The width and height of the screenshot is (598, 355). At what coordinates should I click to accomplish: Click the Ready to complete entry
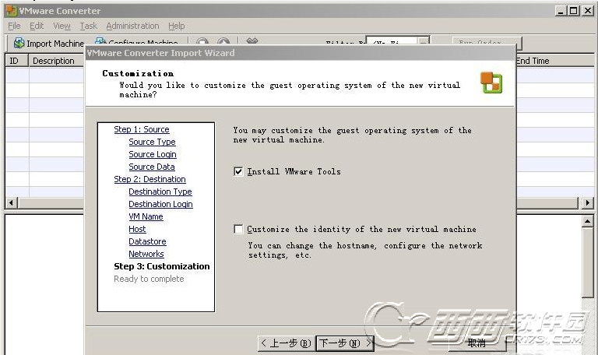click(x=149, y=279)
